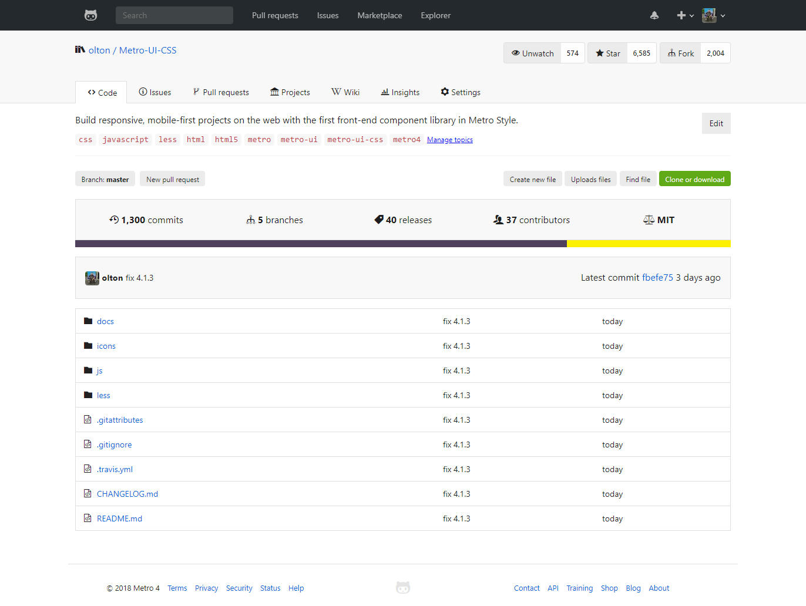
Task: Open notifications via the bell icon
Action: [654, 15]
